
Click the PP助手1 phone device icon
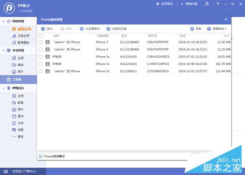coord(9,88)
